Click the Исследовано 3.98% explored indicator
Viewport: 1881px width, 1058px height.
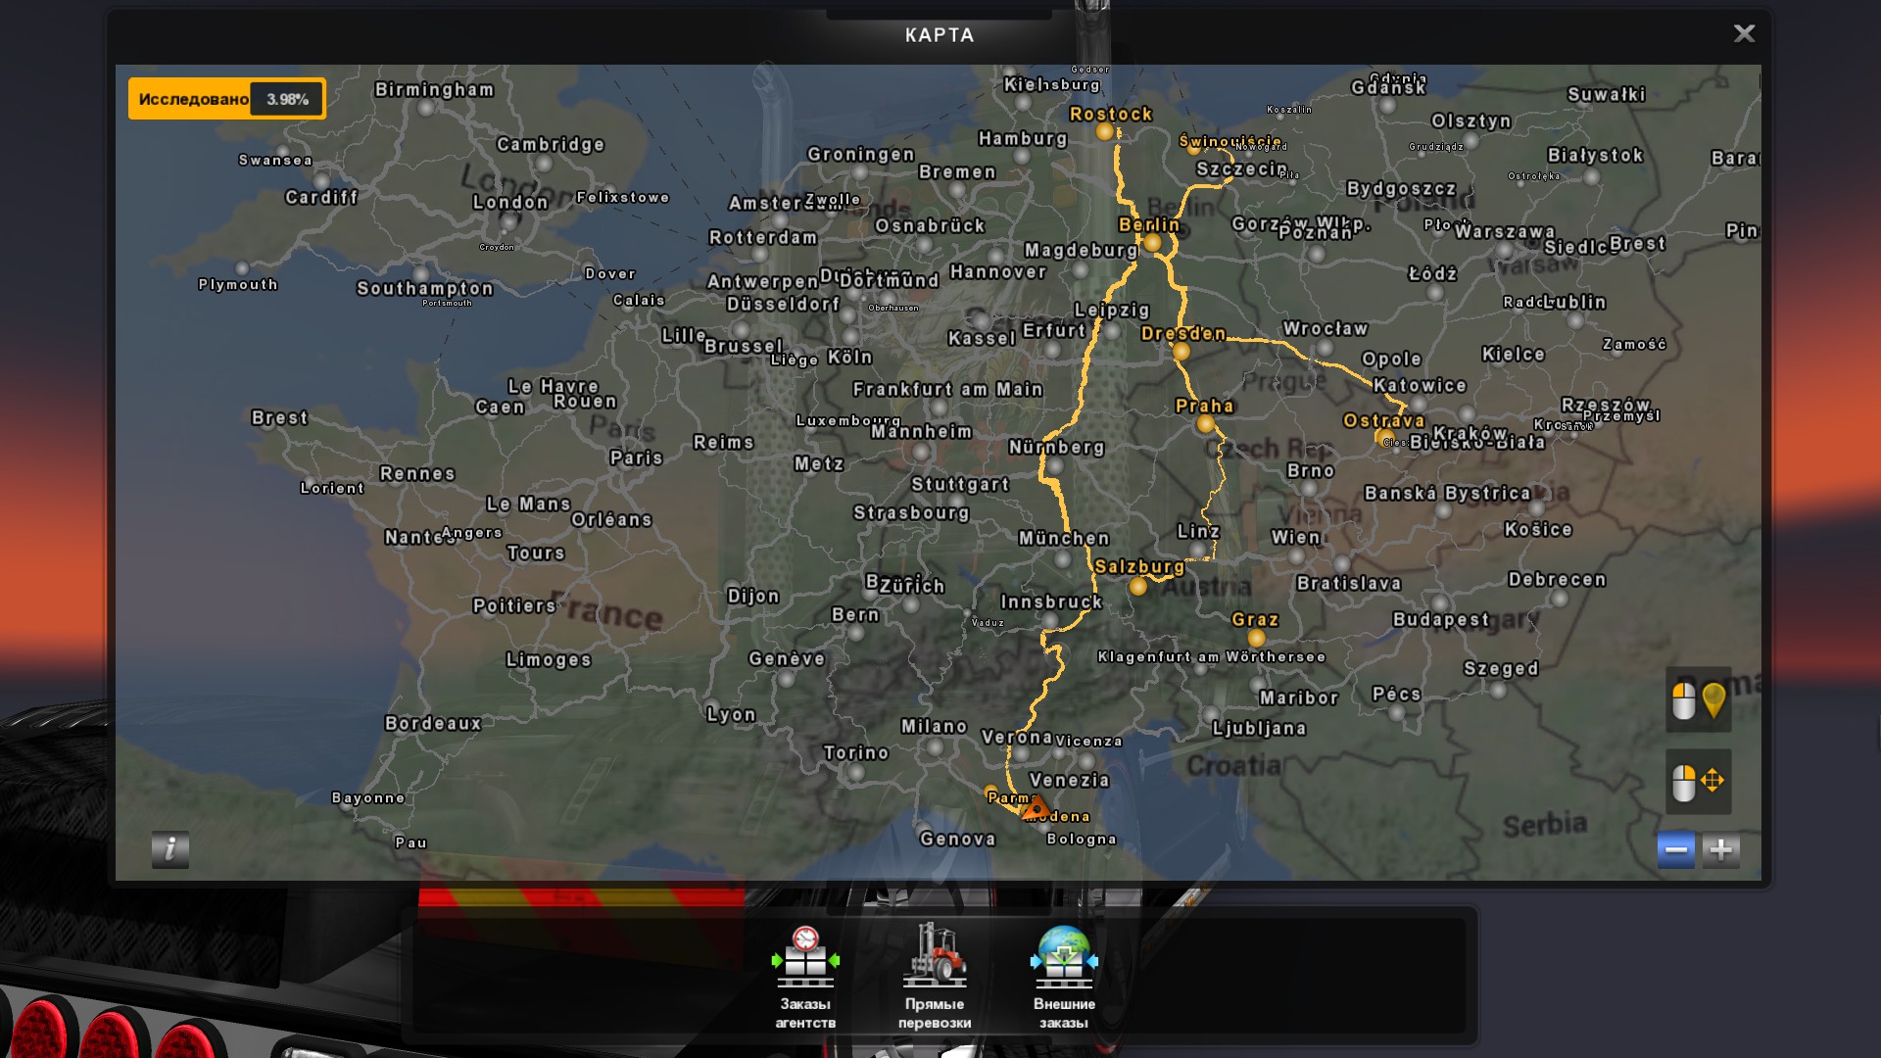(x=227, y=99)
